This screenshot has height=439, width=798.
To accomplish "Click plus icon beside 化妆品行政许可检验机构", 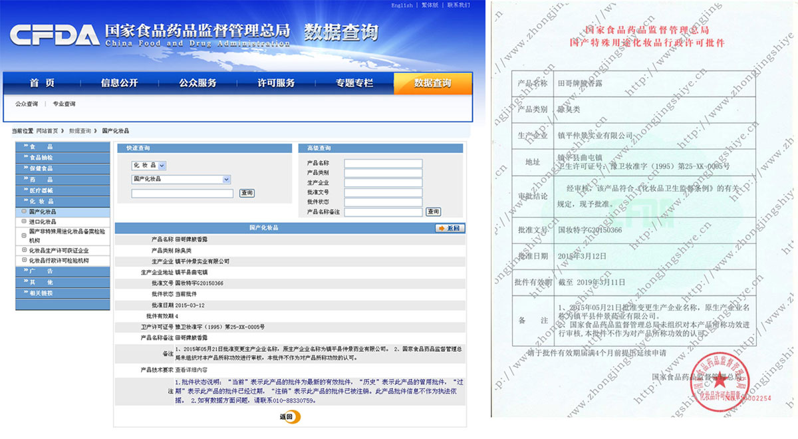I will click(24, 261).
